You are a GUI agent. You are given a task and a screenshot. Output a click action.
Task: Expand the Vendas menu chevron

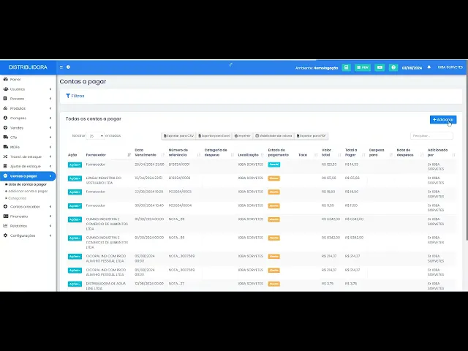(50, 127)
